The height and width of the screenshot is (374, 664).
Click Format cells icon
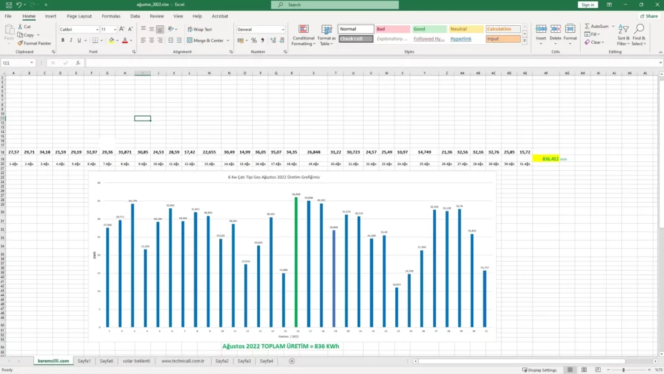click(x=570, y=29)
